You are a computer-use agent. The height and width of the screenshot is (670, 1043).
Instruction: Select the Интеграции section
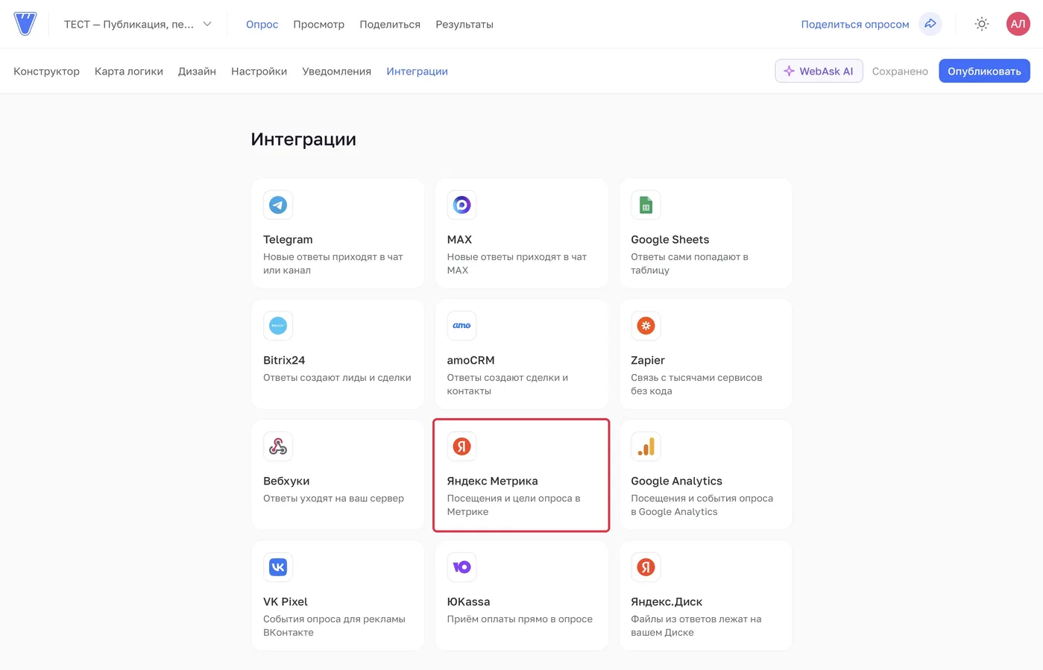point(417,72)
